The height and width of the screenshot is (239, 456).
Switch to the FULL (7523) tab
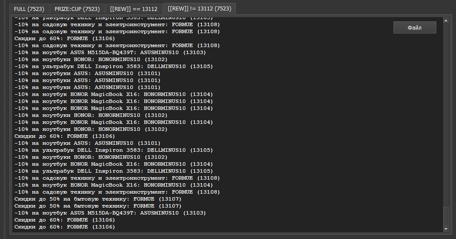tap(29, 9)
